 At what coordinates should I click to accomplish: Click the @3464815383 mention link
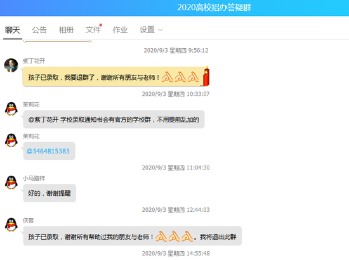48,151
